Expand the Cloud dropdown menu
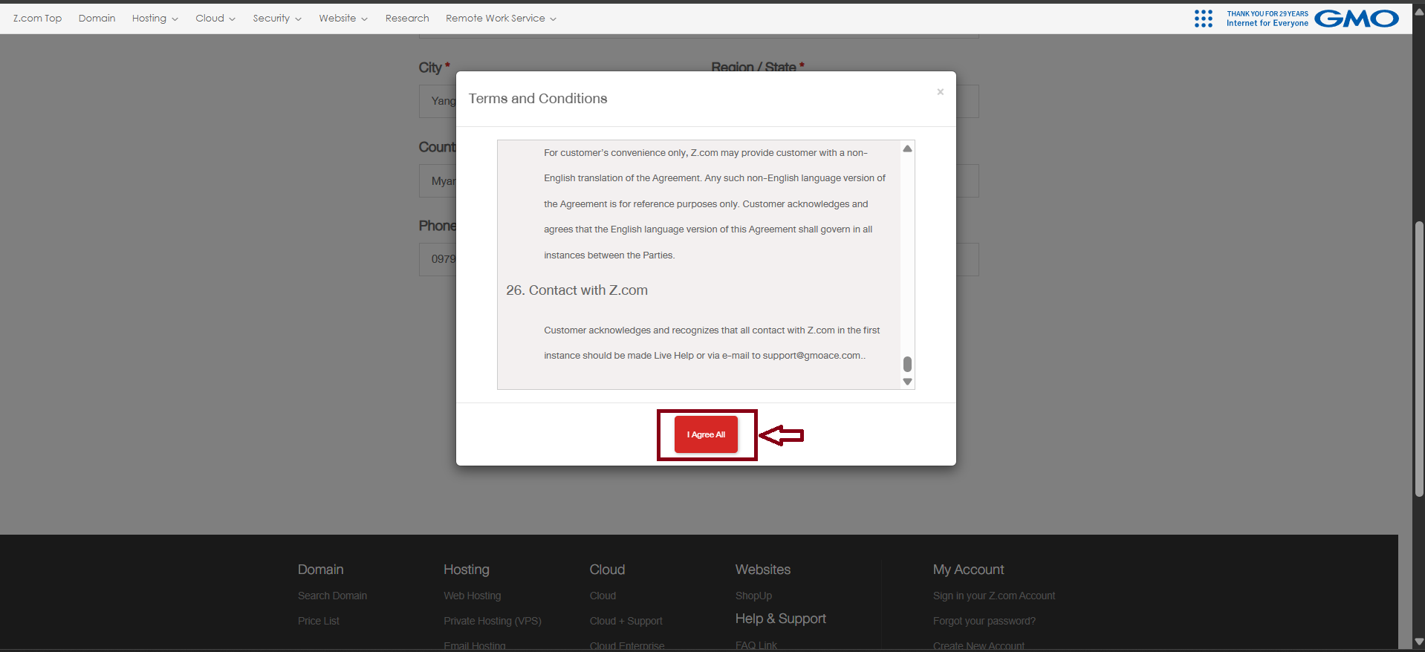Image resolution: width=1425 pixels, height=652 pixels. click(x=215, y=18)
